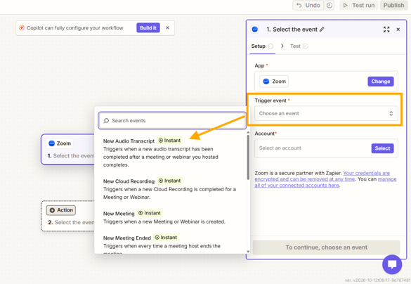Click the Action chip icon
Image resolution: width=411 pixels, height=284 pixels.
tap(52, 210)
